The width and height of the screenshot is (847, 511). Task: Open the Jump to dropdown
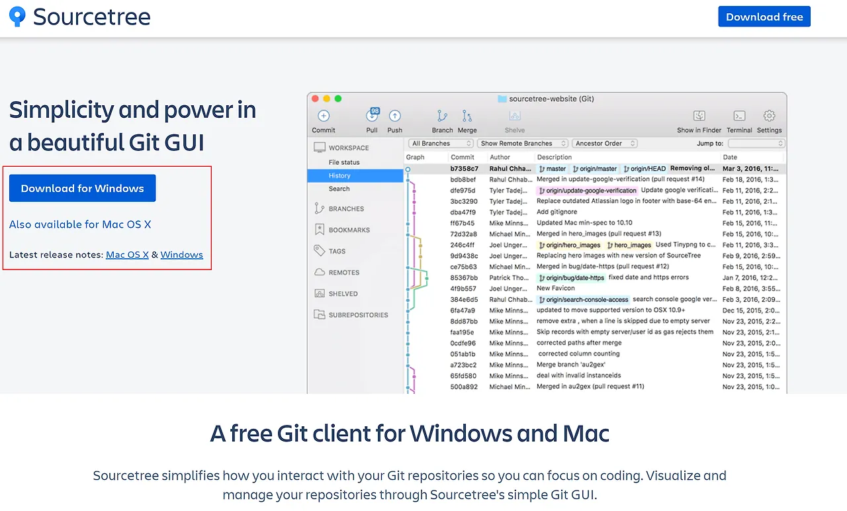[x=756, y=143]
